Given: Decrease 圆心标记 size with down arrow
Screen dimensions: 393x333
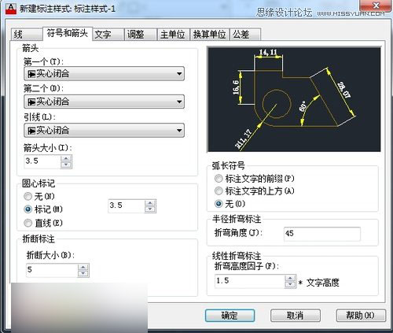Looking at the screenshot, I should pos(150,209).
